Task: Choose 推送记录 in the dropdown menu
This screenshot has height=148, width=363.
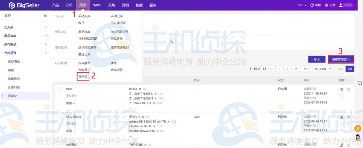Action: coord(84,54)
